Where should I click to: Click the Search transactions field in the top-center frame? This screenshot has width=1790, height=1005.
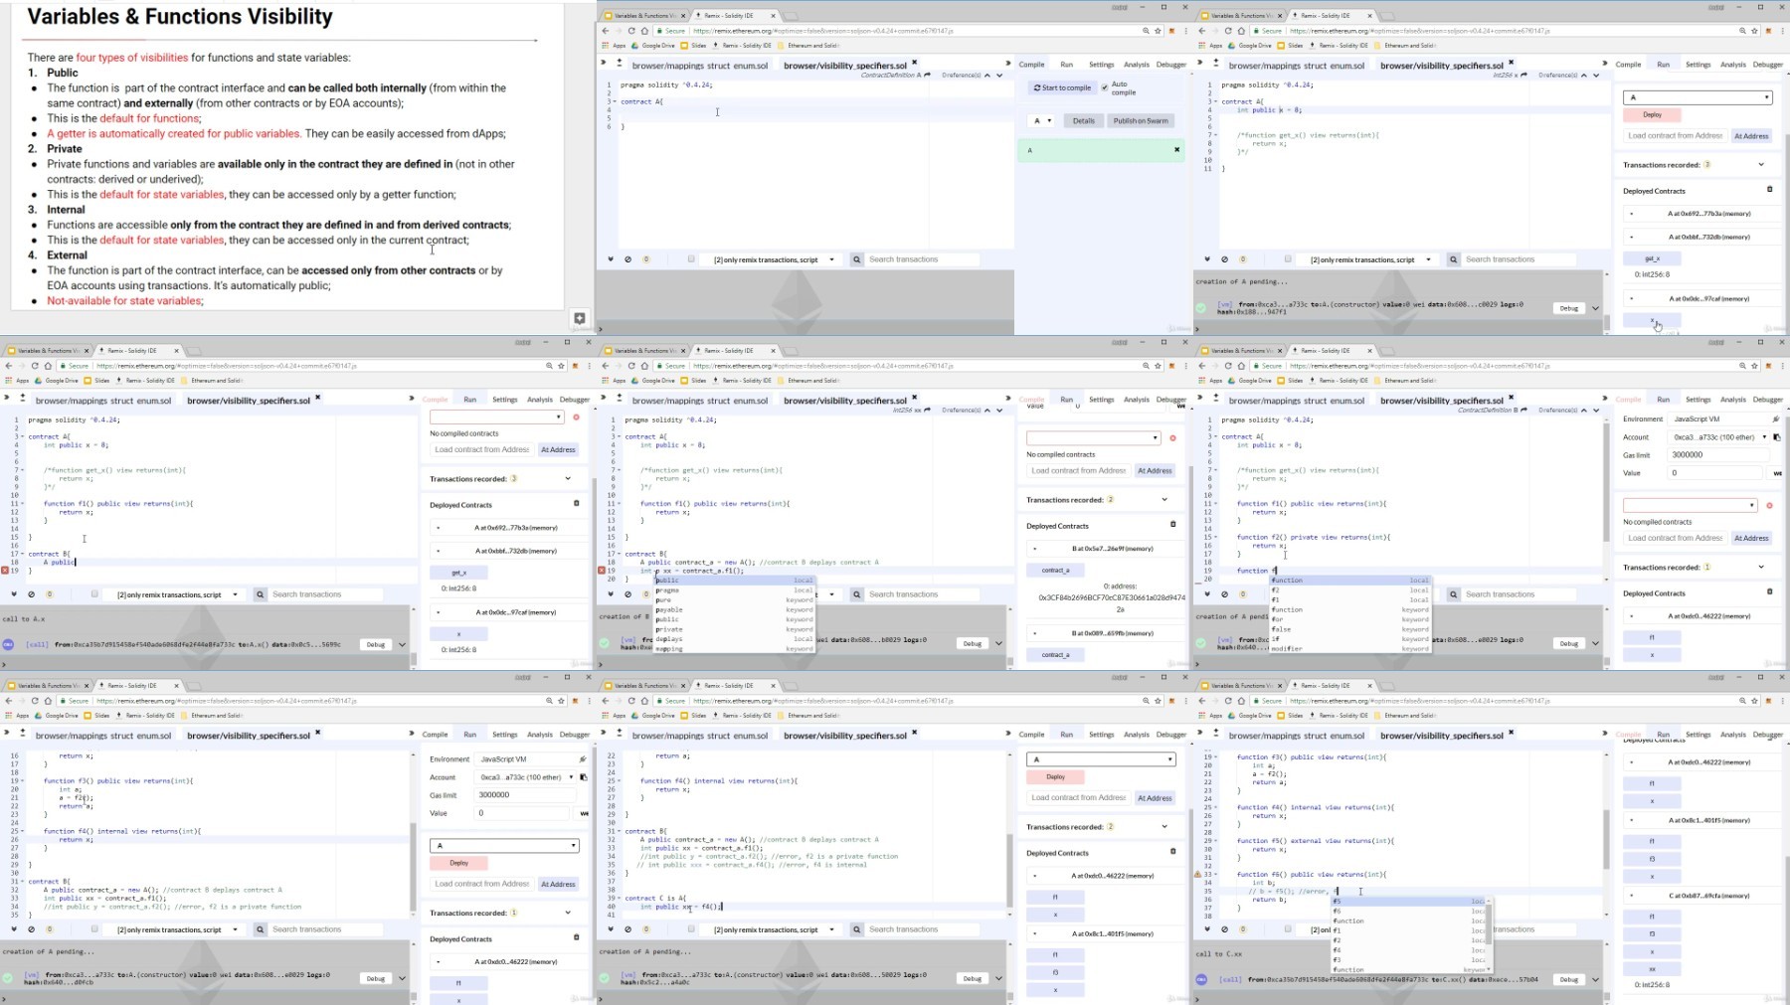pyautogui.click(x=922, y=259)
